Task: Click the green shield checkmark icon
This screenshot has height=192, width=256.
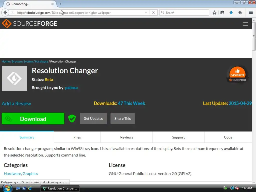Action: pyautogui.click(x=72, y=118)
